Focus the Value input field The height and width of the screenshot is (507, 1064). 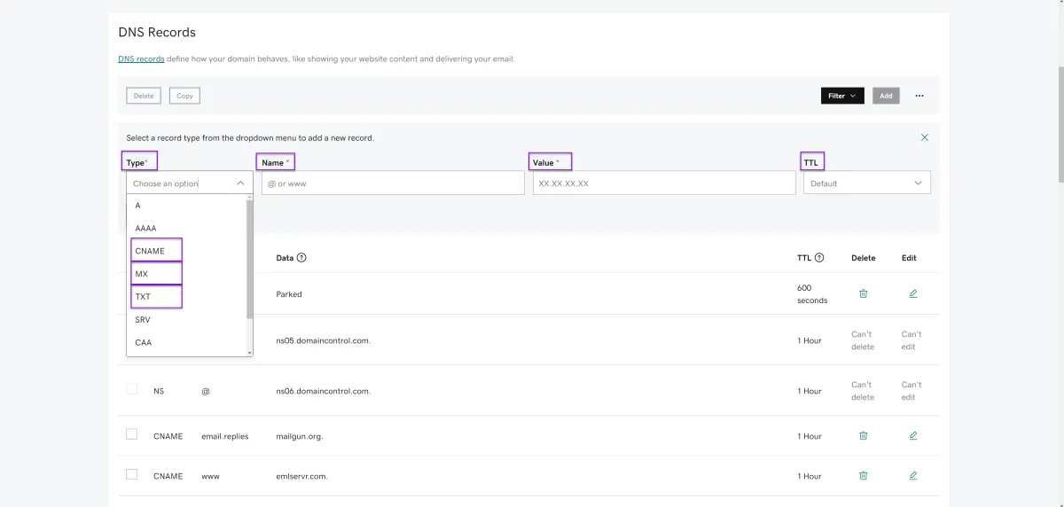coord(664,183)
